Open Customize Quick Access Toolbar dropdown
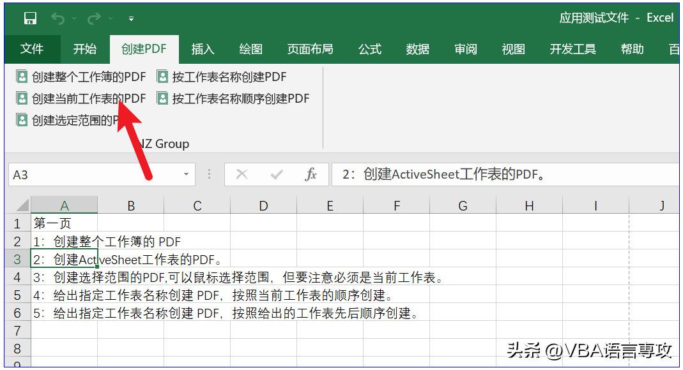 click(131, 18)
